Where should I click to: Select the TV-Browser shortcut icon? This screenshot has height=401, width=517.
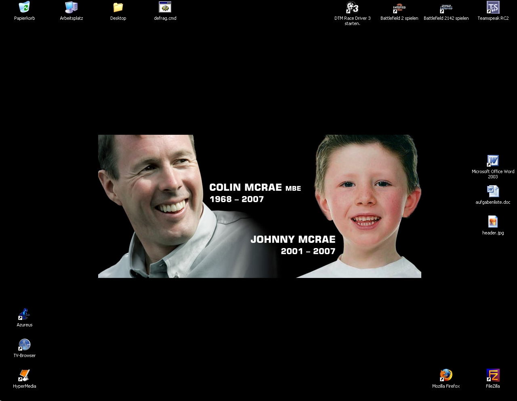24,345
